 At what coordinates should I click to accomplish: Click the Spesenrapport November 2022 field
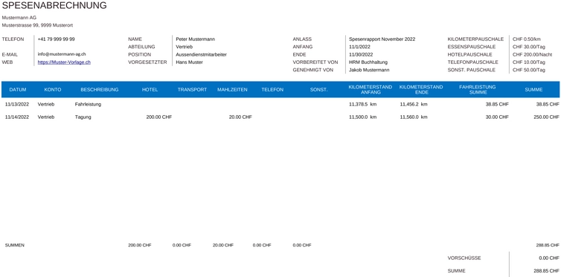tap(382, 39)
